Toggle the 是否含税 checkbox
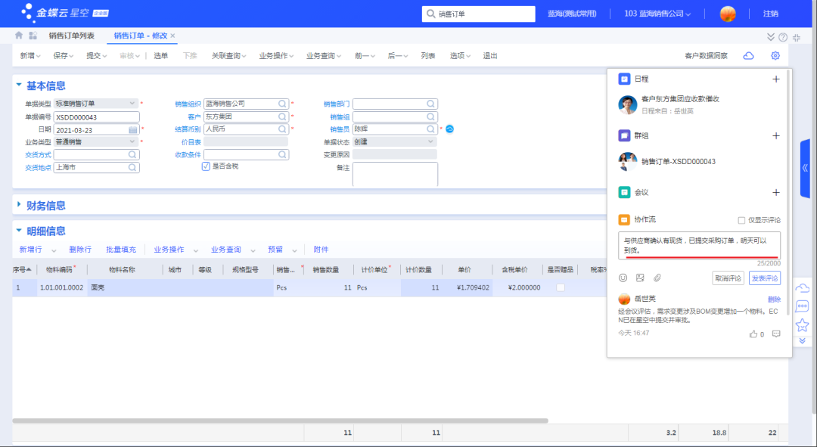This screenshot has height=447, width=817. [206, 166]
